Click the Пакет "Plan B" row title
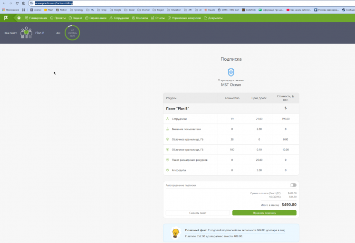The width and height of the screenshot is (355, 243). [178, 109]
